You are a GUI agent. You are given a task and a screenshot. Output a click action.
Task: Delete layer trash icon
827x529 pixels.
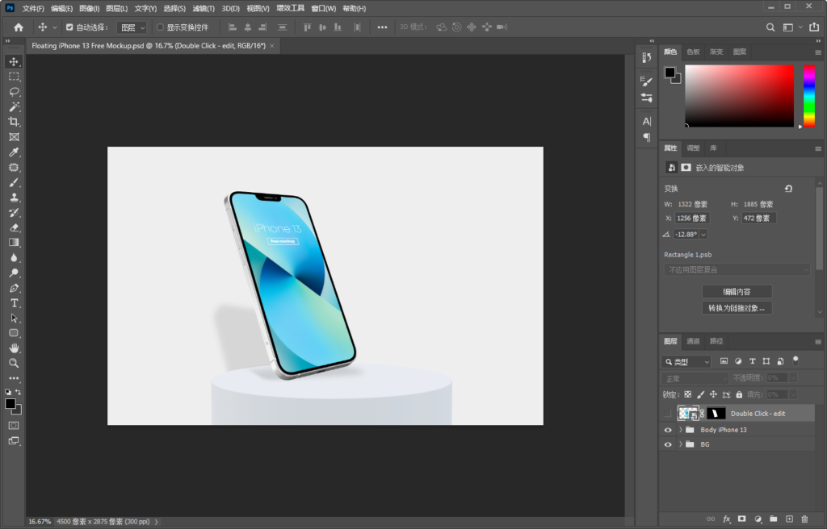(x=804, y=519)
